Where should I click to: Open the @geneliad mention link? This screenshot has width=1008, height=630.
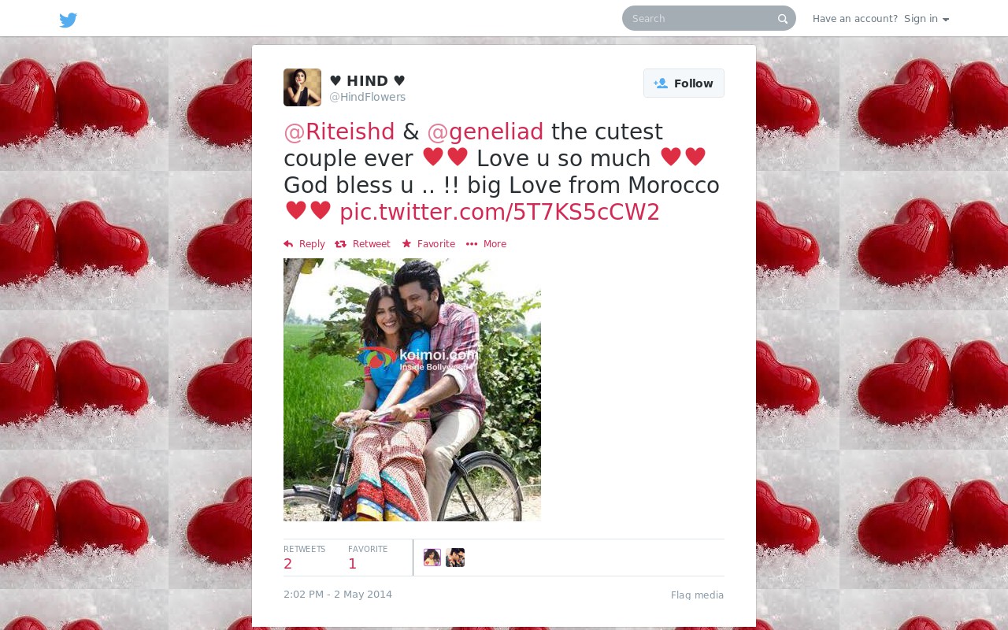pos(485,132)
